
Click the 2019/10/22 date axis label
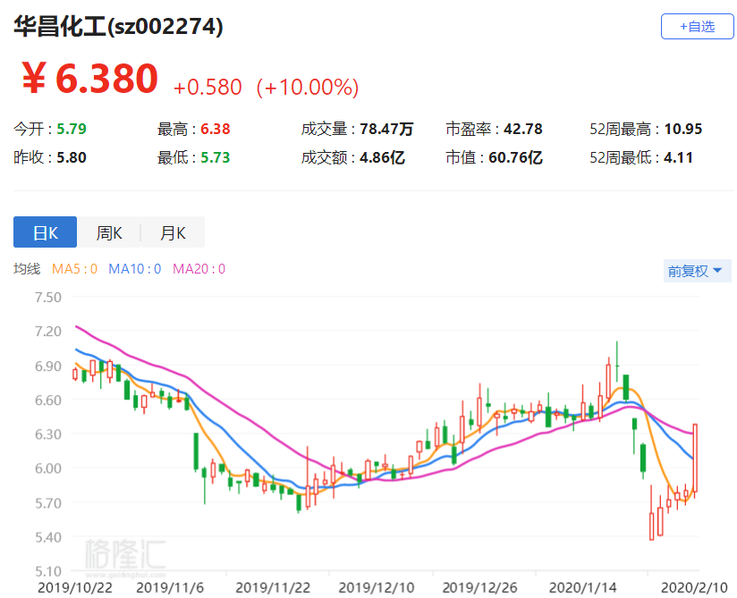75,587
